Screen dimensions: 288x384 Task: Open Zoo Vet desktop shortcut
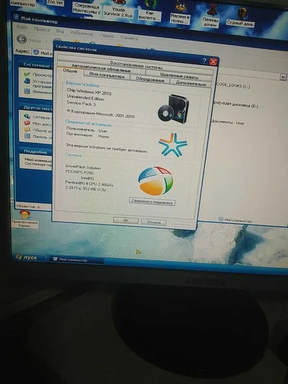coord(55,3)
